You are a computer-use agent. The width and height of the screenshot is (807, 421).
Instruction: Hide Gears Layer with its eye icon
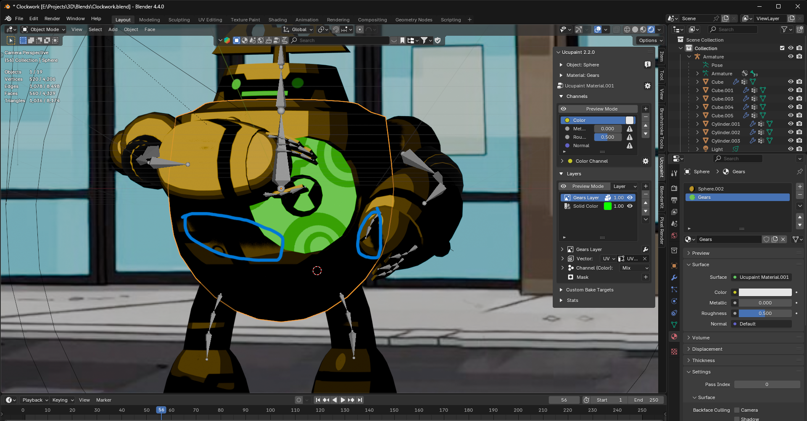630,198
